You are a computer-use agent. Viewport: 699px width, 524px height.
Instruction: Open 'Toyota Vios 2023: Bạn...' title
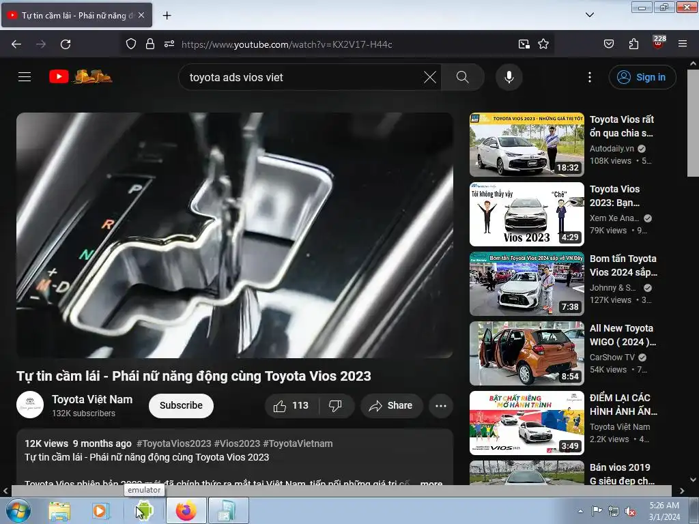tap(615, 196)
